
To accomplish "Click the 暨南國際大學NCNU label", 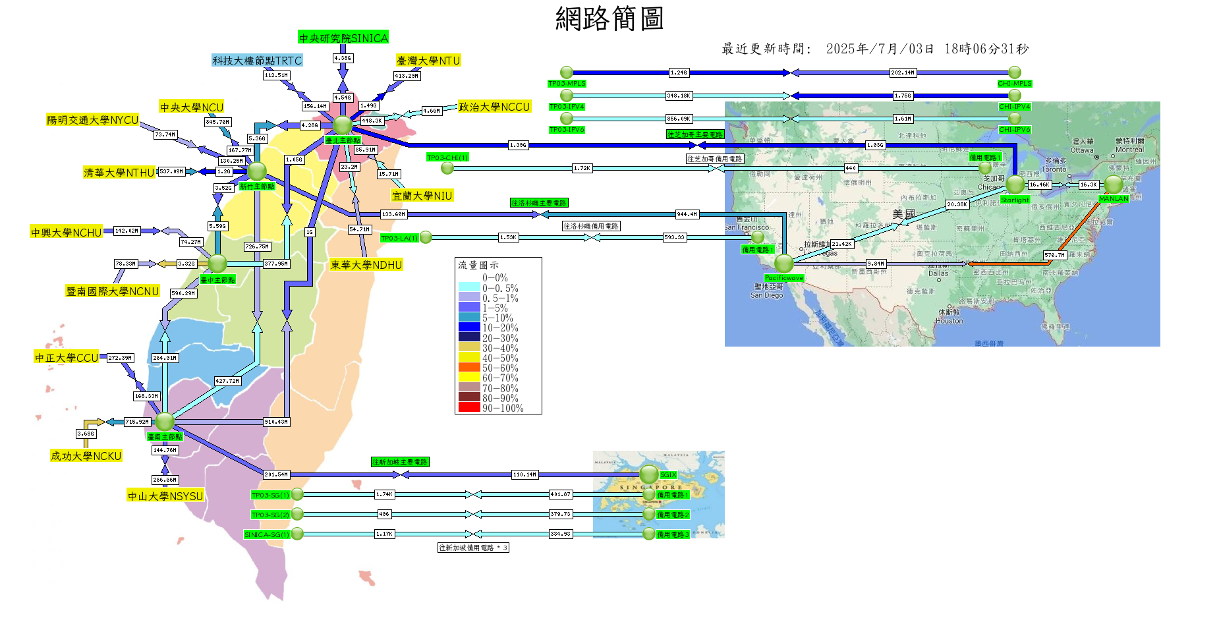I will click(113, 291).
